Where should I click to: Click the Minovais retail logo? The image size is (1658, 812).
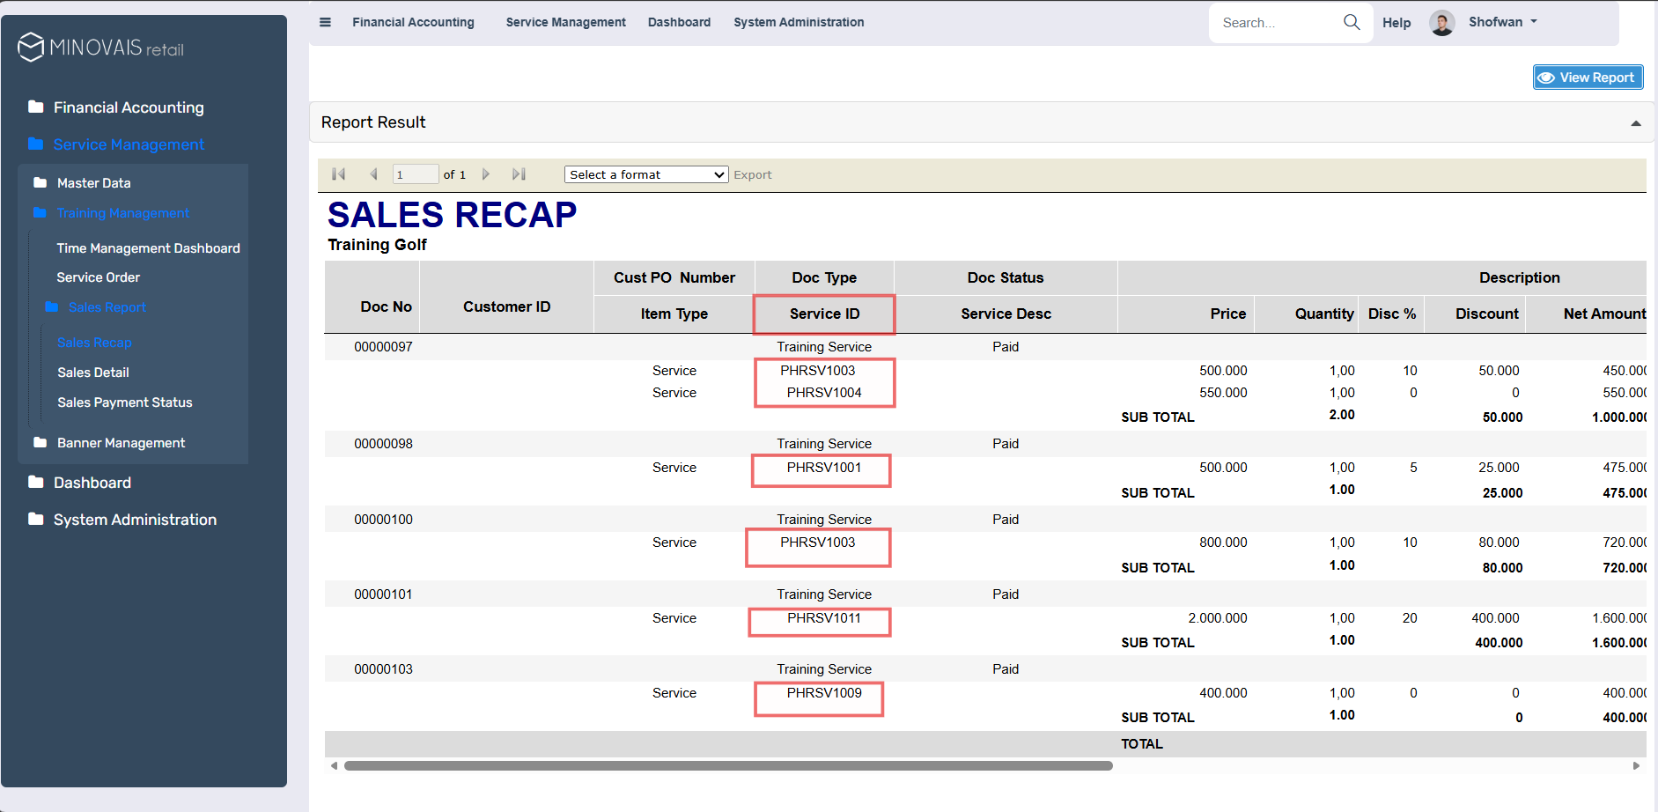(101, 48)
